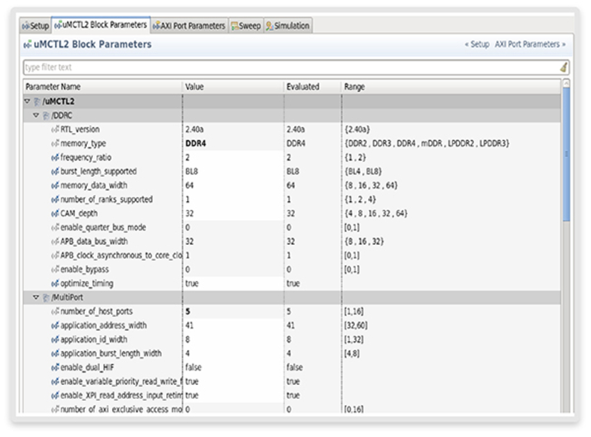Click the memory_type parameter icon

pos(55,143)
